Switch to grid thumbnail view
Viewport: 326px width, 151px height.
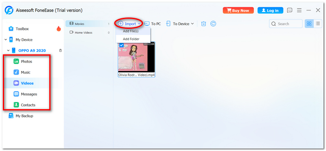tap(309, 24)
